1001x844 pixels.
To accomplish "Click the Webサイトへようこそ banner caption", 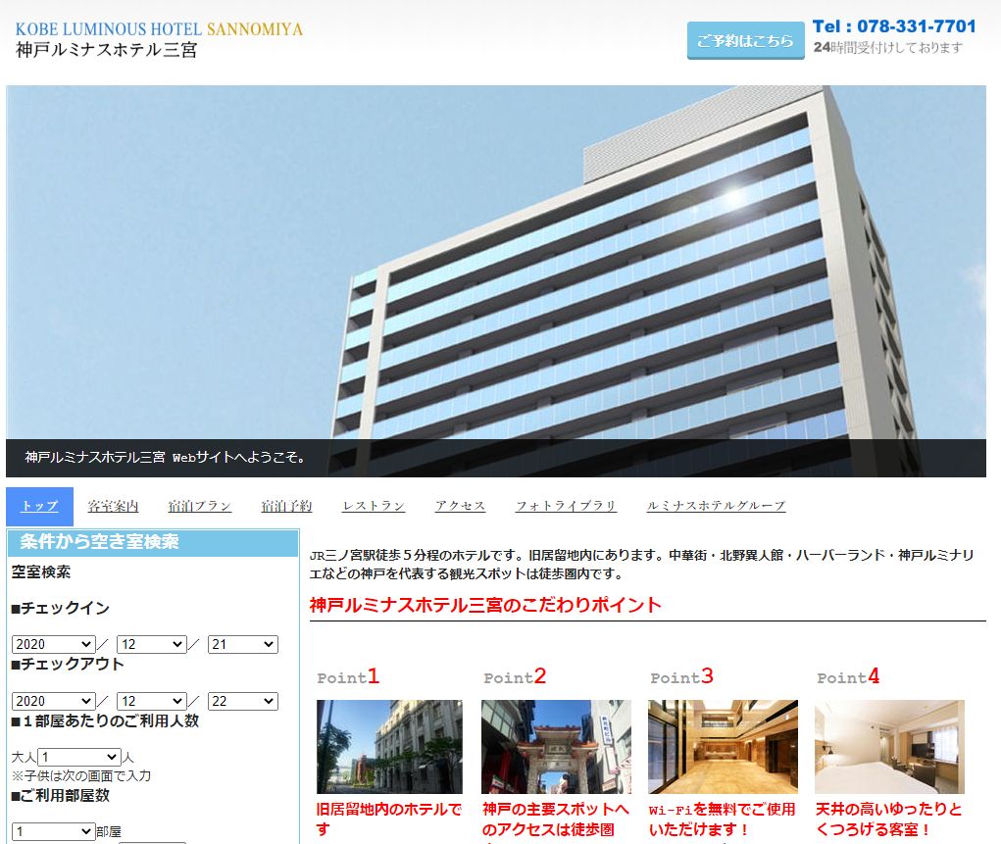I will click(x=165, y=457).
